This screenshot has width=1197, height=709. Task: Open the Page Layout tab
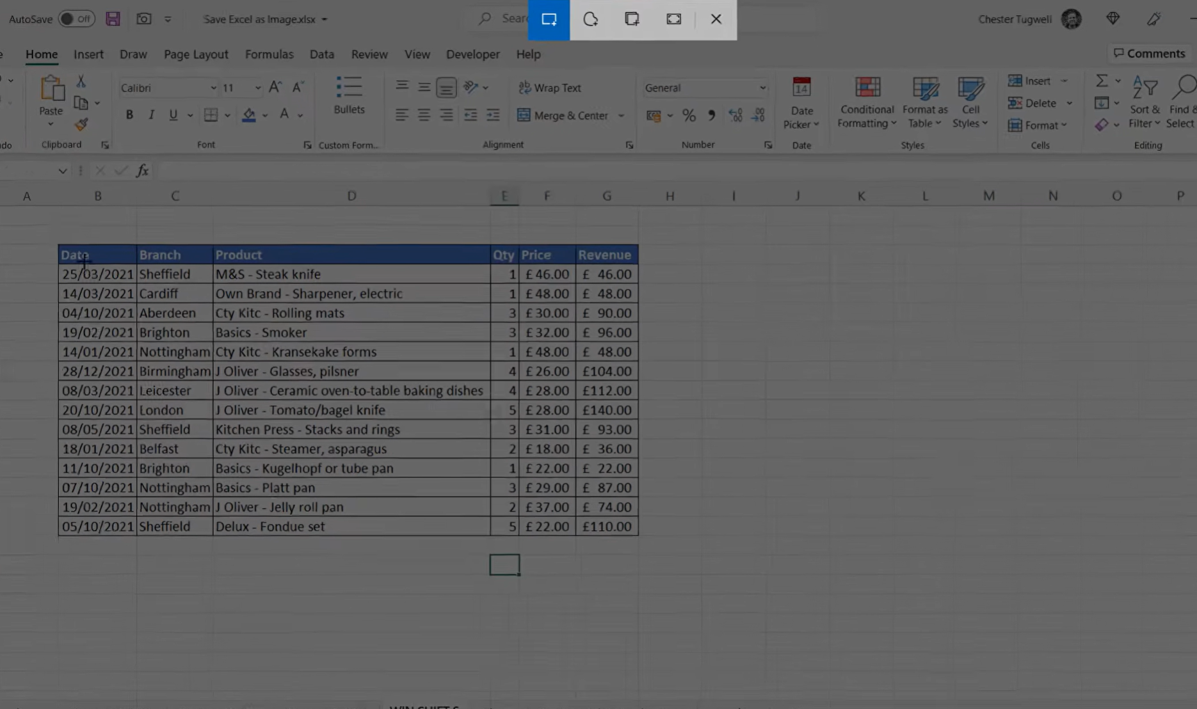(x=196, y=54)
